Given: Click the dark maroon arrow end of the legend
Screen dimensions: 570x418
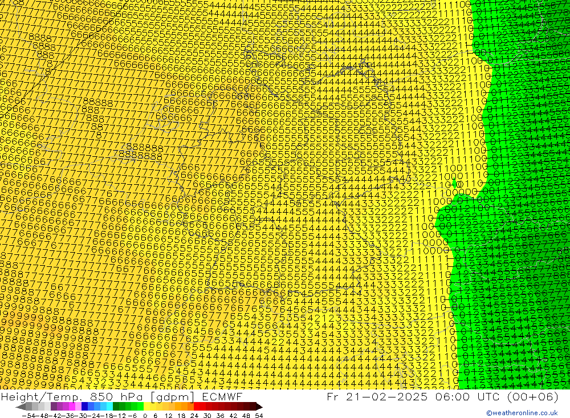Looking at the screenshot, I should (x=259, y=407).
